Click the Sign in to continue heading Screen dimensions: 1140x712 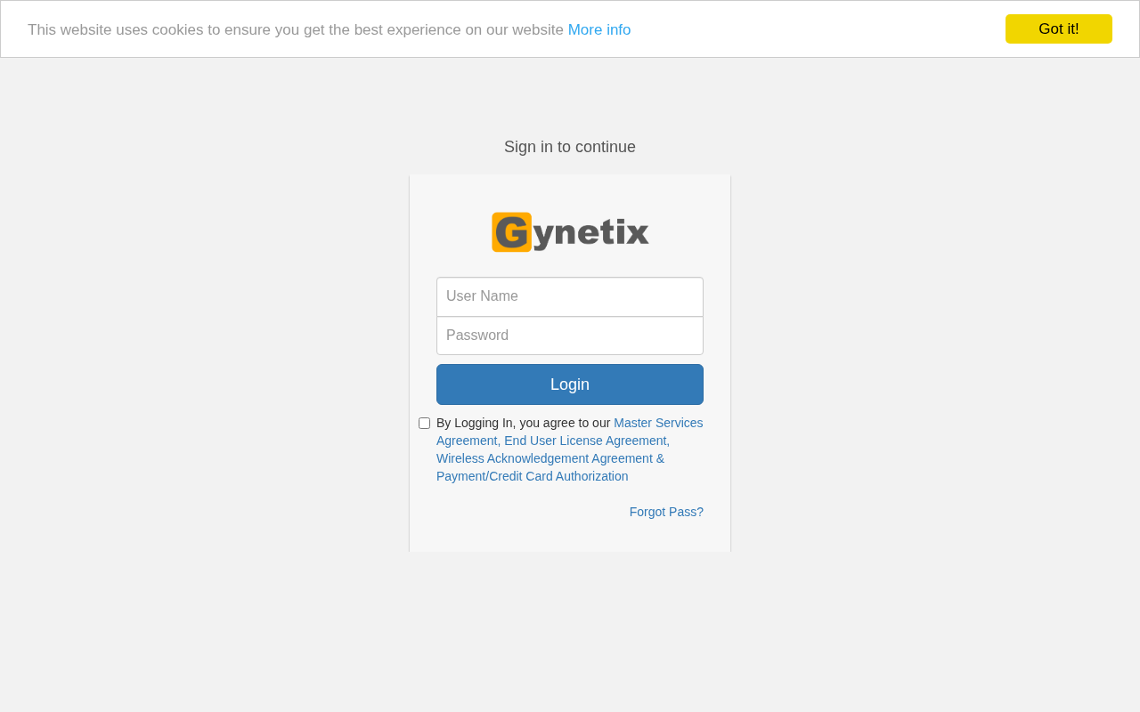point(570,147)
